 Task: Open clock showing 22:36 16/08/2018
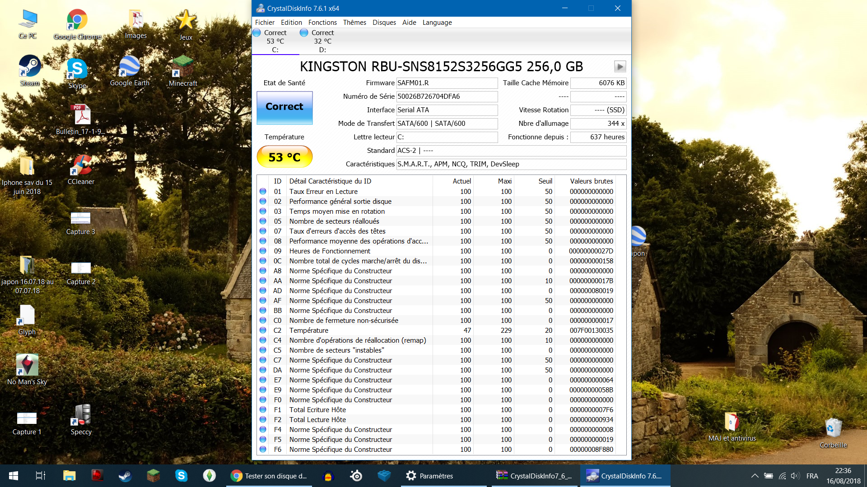click(x=843, y=476)
